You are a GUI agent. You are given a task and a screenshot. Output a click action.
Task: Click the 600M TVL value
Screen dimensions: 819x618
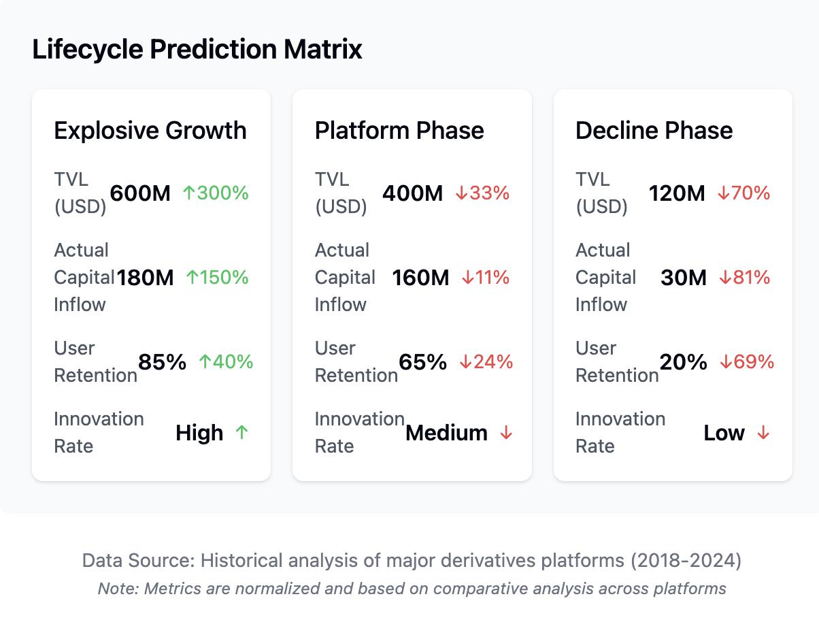click(x=140, y=193)
